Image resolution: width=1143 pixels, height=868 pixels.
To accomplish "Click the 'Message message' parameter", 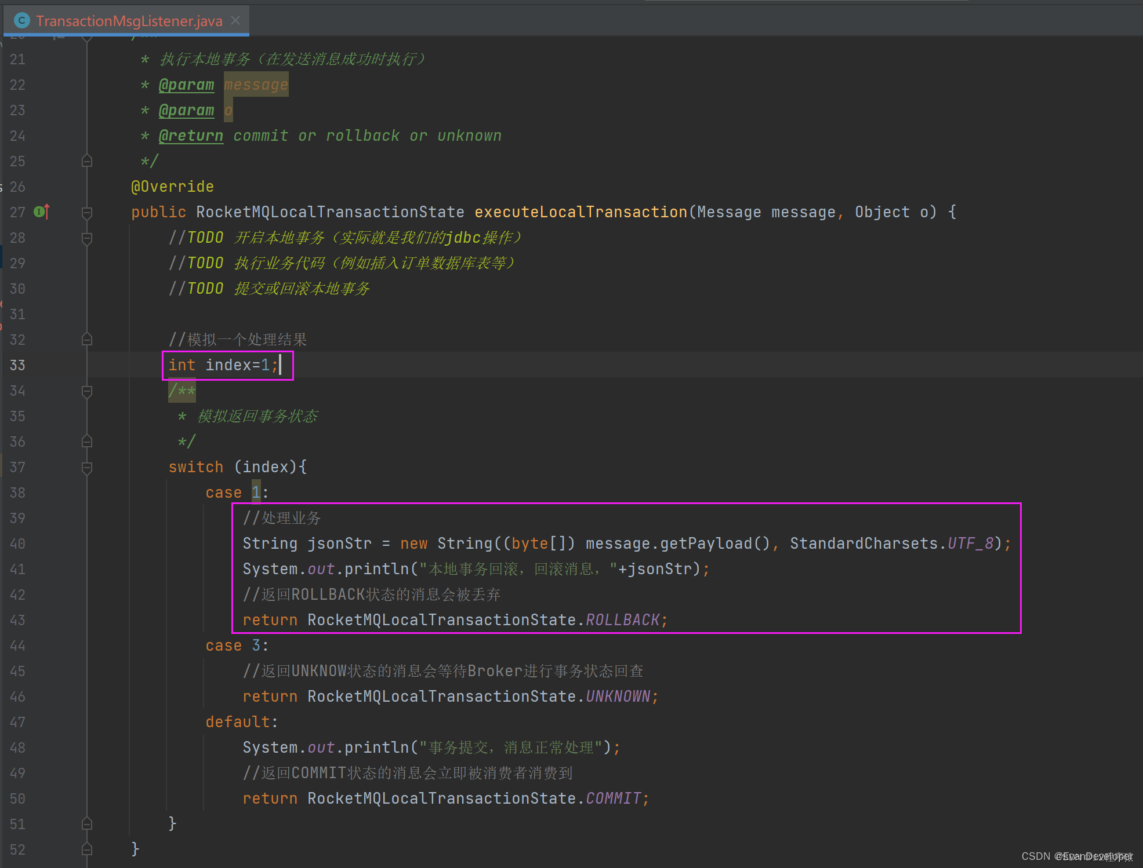I will click(x=766, y=212).
